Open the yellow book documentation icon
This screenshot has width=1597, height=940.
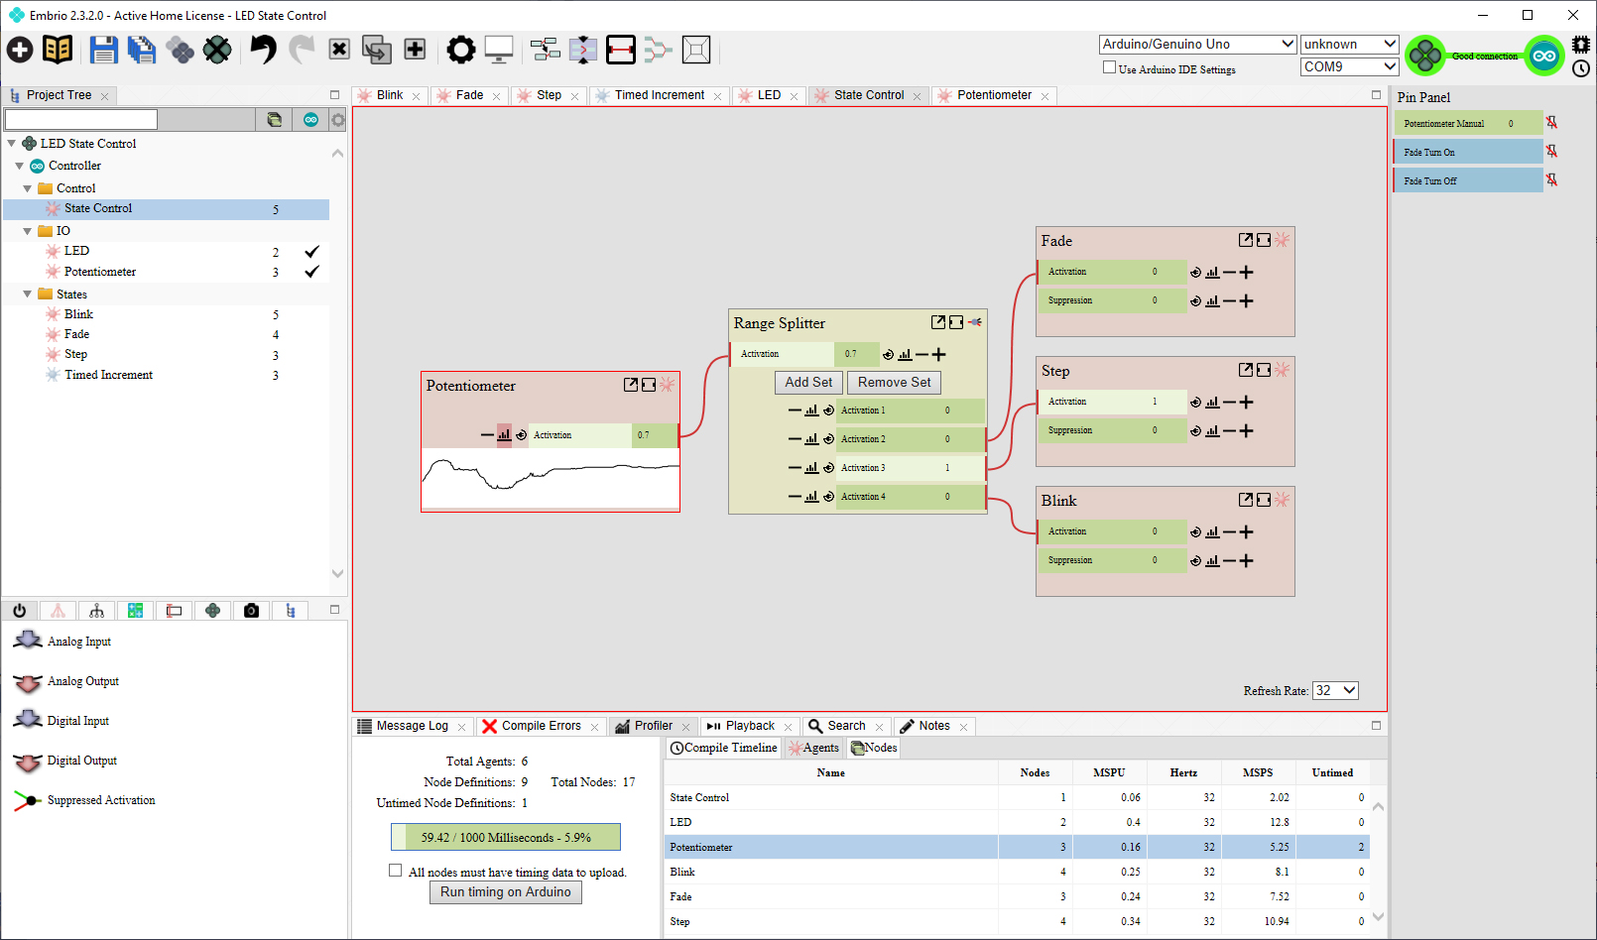click(x=58, y=50)
